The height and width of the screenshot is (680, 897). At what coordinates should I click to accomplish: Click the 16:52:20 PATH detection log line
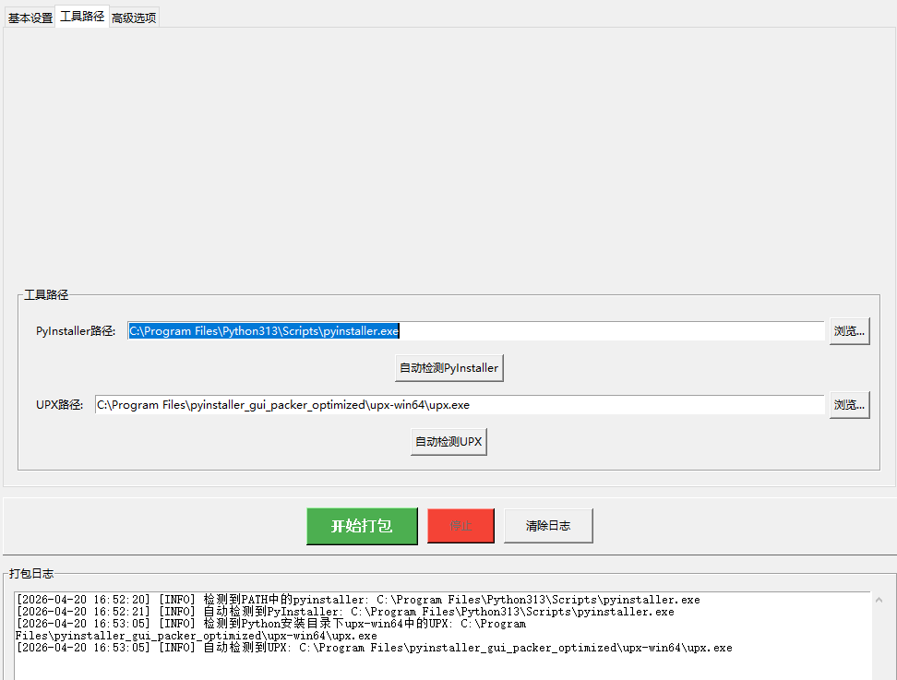tap(357, 600)
